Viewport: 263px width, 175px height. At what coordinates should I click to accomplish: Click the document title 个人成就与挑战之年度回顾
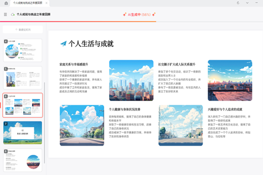point(33,14)
